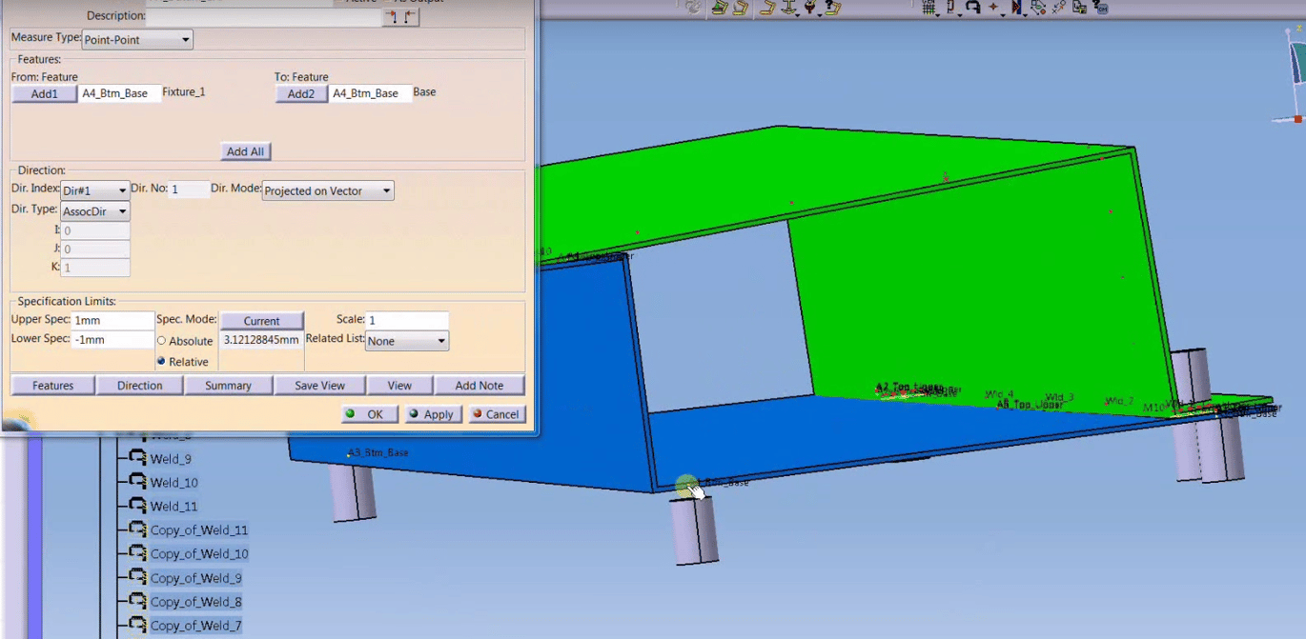This screenshot has height=639, width=1306.
Task: Select the Absolute spec mode radio button
Action: point(160,341)
